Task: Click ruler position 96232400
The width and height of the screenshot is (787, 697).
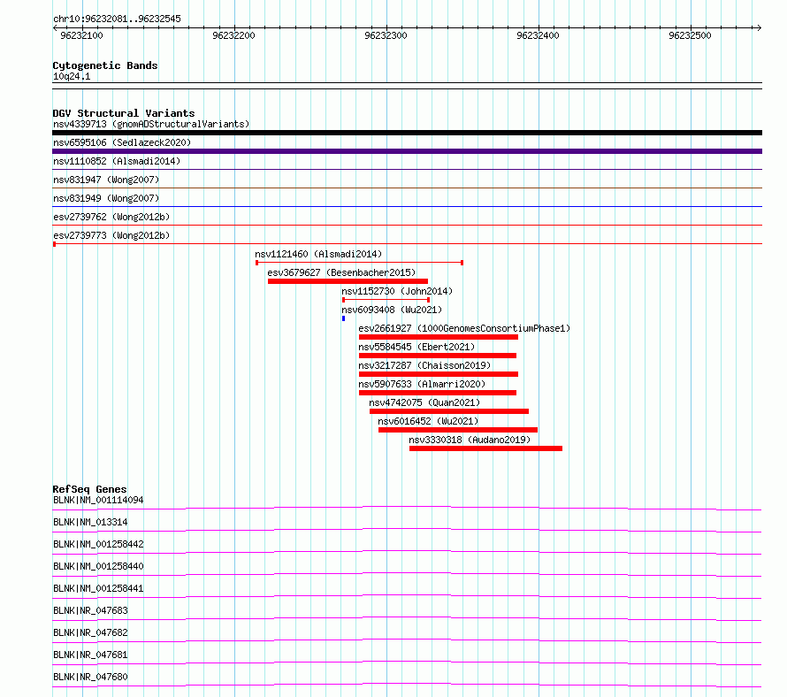Action: click(x=538, y=35)
